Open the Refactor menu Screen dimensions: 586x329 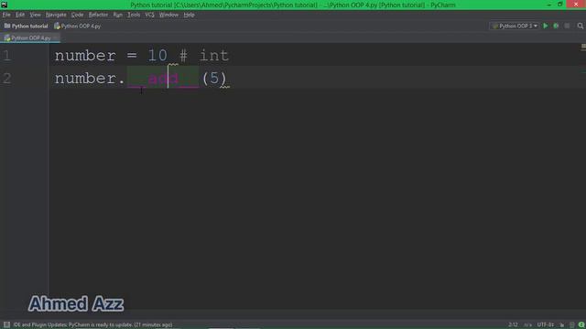tap(98, 15)
